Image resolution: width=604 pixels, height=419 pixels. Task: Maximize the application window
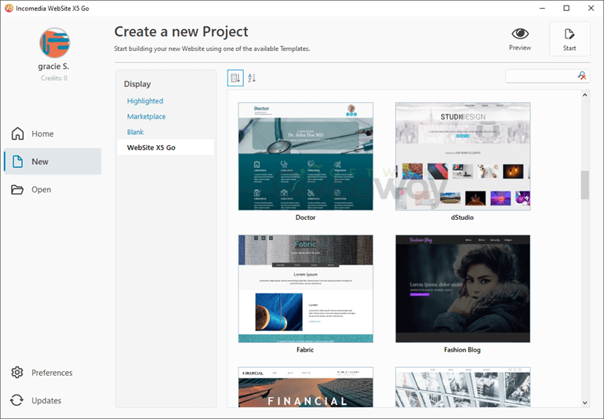click(x=566, y=8)
